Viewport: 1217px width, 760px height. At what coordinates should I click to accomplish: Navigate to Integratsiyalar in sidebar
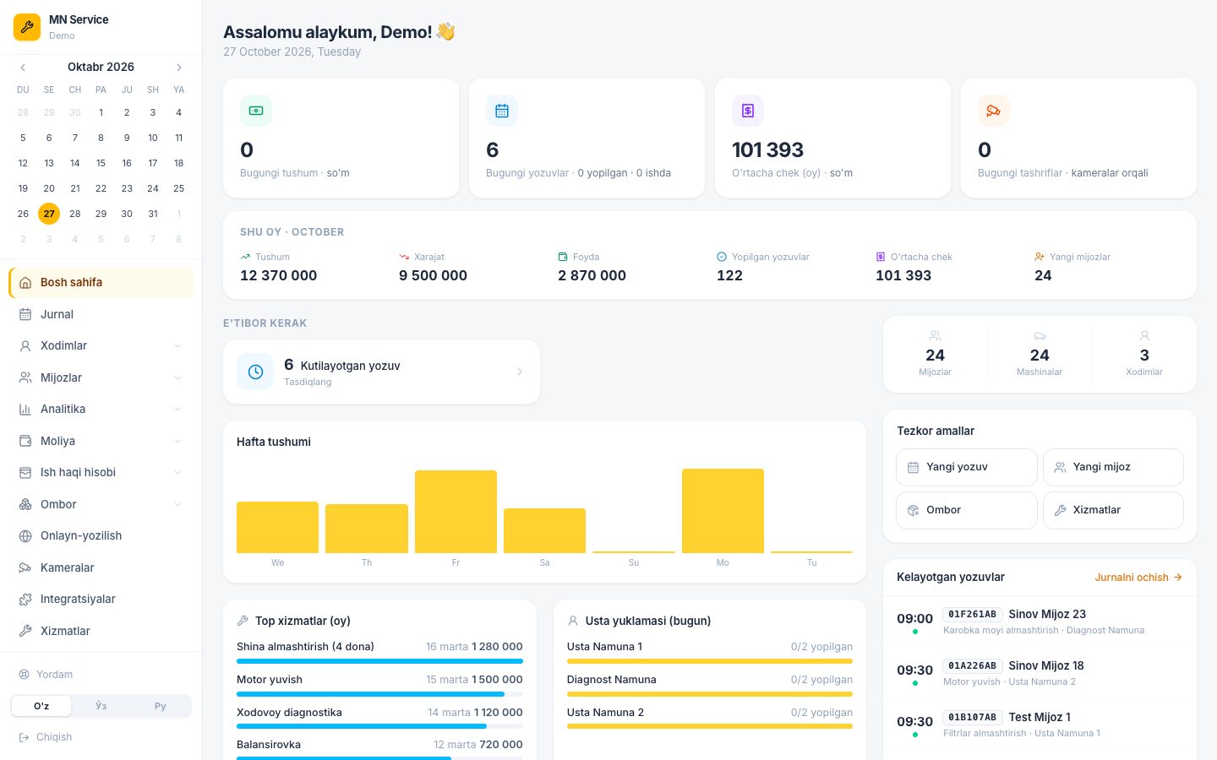click(x=101, y=599)
